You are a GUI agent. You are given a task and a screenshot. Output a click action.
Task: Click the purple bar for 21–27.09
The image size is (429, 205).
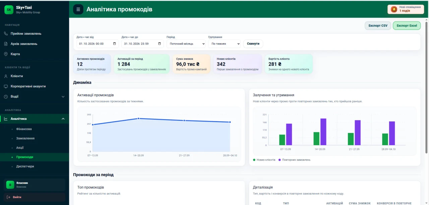point(358,133)
